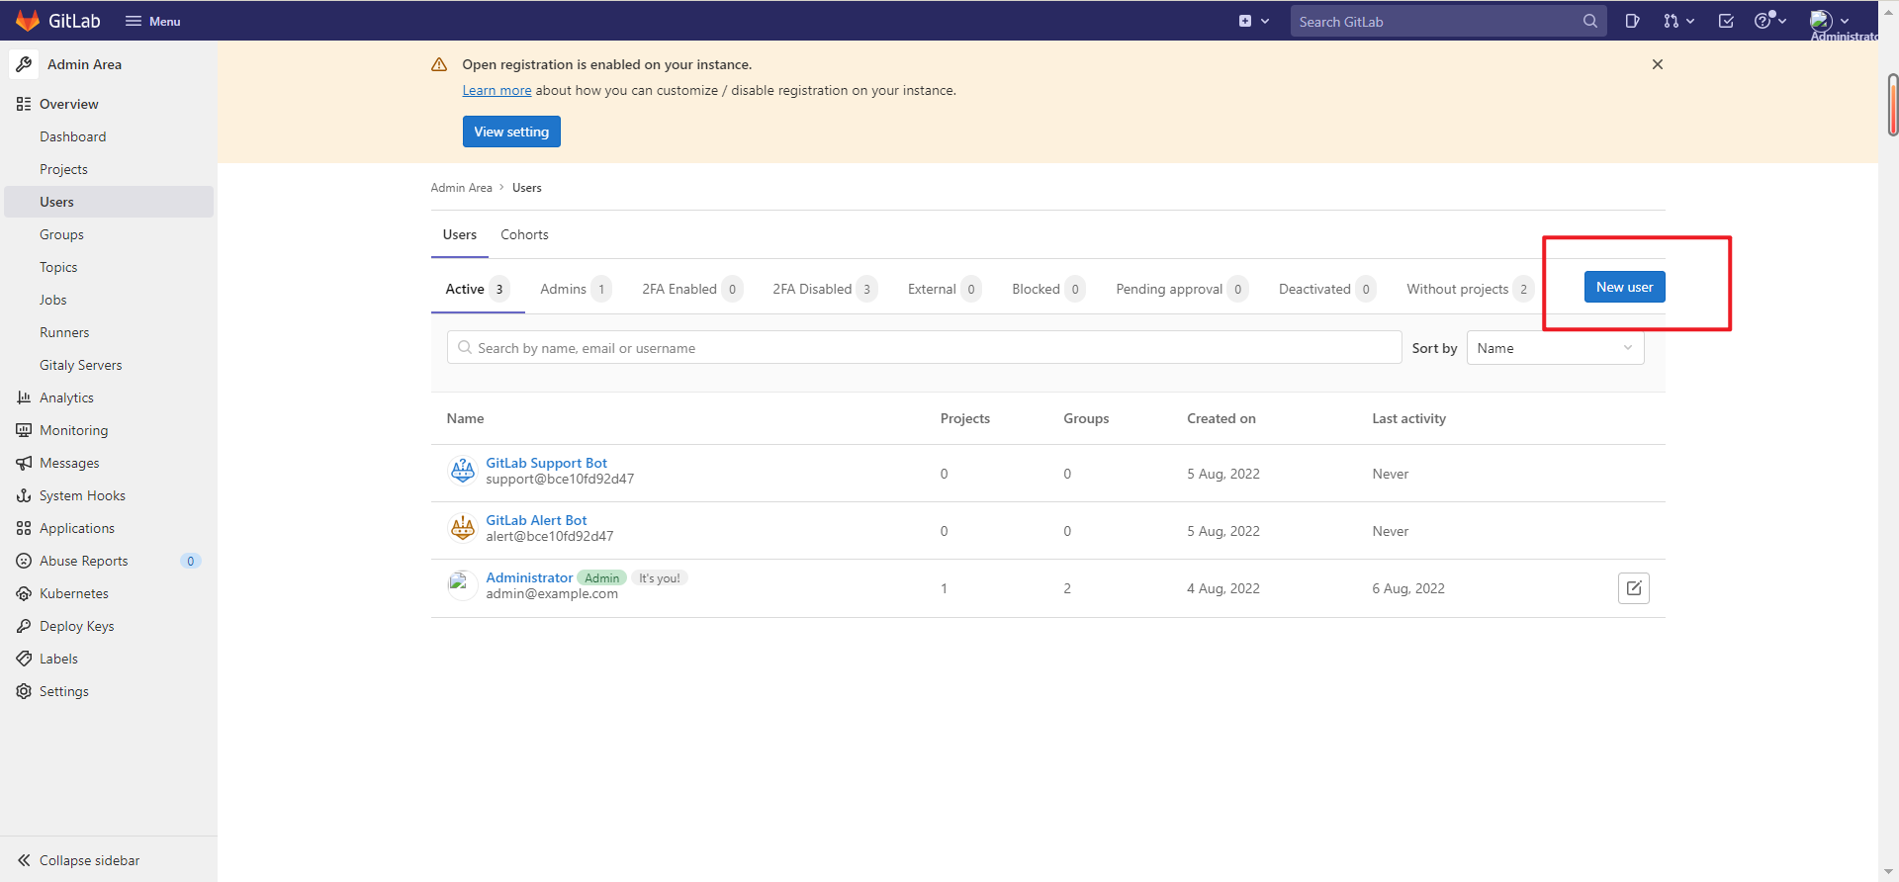Click the Abuse Reports count badge
Viewport: 1899px width, 882px height.
point(191,561)
